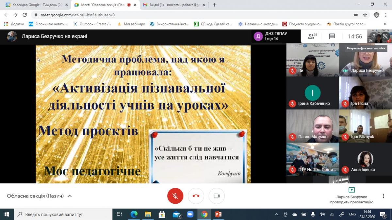
Task: Open the Zoom app in taskbar
Action: pyautogui.click(x=190, y=214)
